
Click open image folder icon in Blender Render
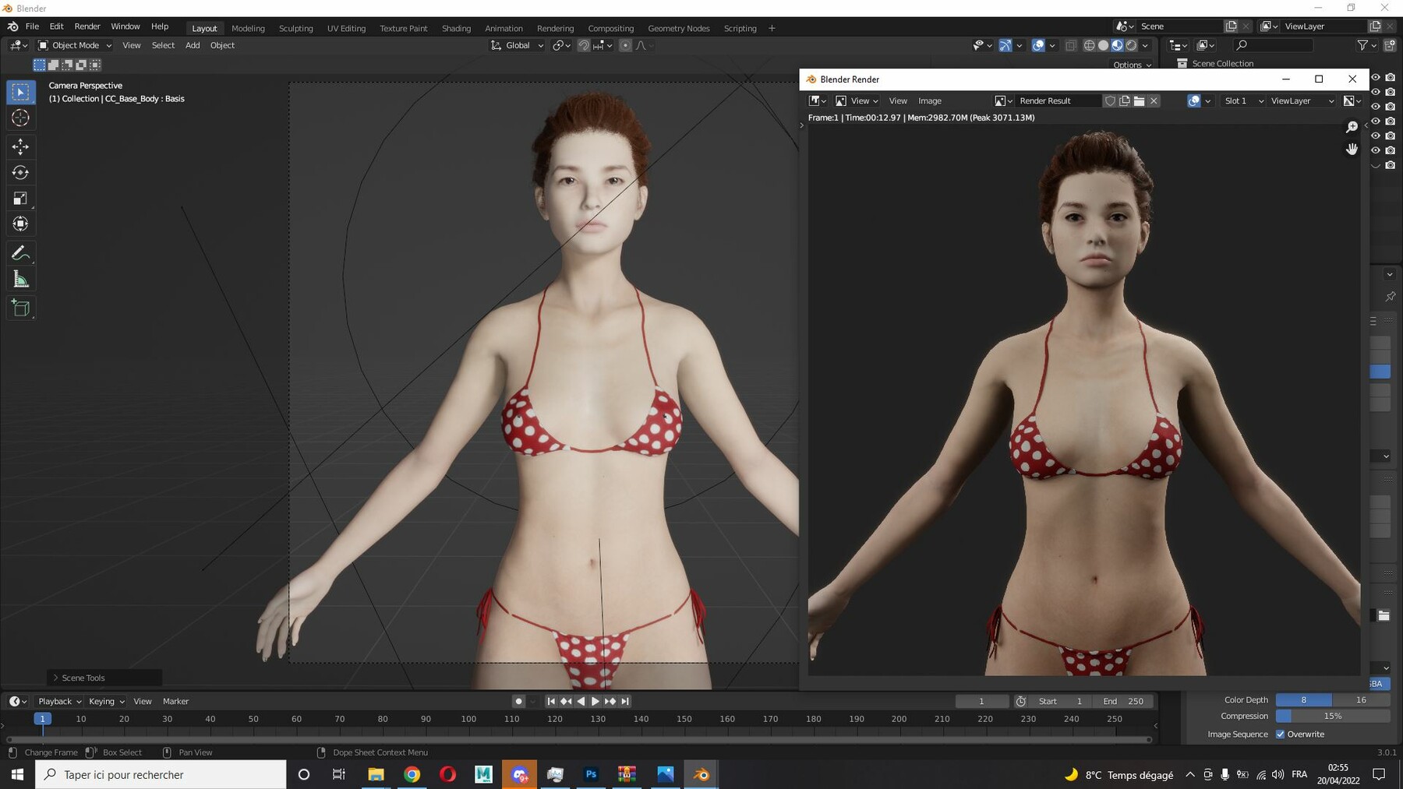click(x=1139, y=100)
